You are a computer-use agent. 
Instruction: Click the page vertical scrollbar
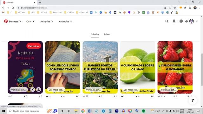point(202,69)
